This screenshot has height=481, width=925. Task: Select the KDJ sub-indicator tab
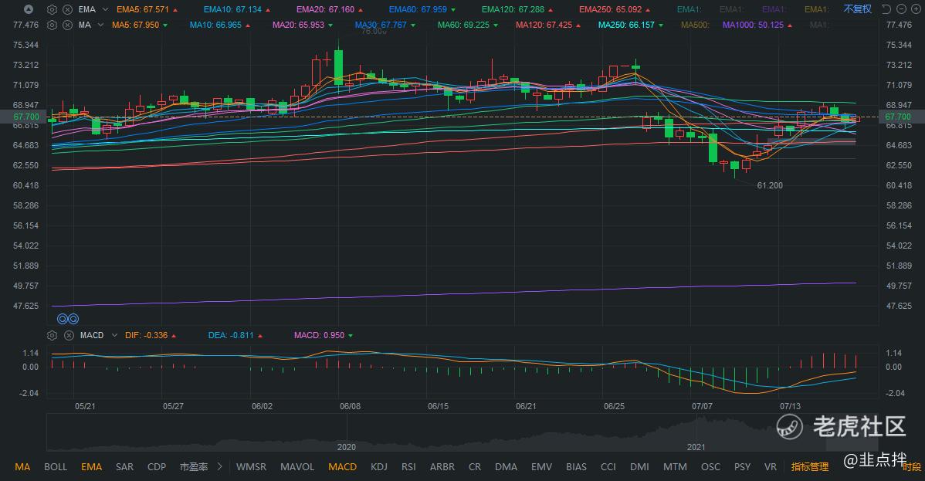coord(379,467)
